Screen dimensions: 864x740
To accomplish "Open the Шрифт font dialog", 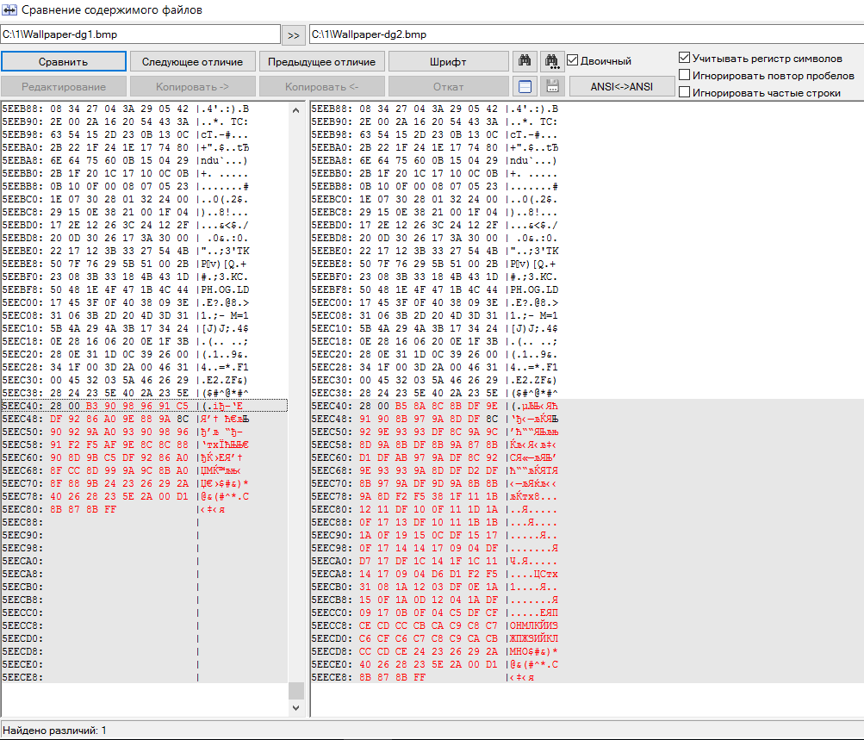I will pyautogui.click(x=448, y=61).
